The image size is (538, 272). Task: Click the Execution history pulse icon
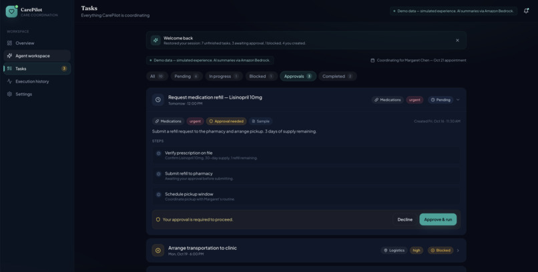tap(9, 81)
